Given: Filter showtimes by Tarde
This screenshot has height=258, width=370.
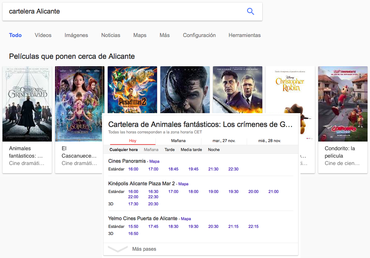Looking at the screenshot, I should [169, 150].
